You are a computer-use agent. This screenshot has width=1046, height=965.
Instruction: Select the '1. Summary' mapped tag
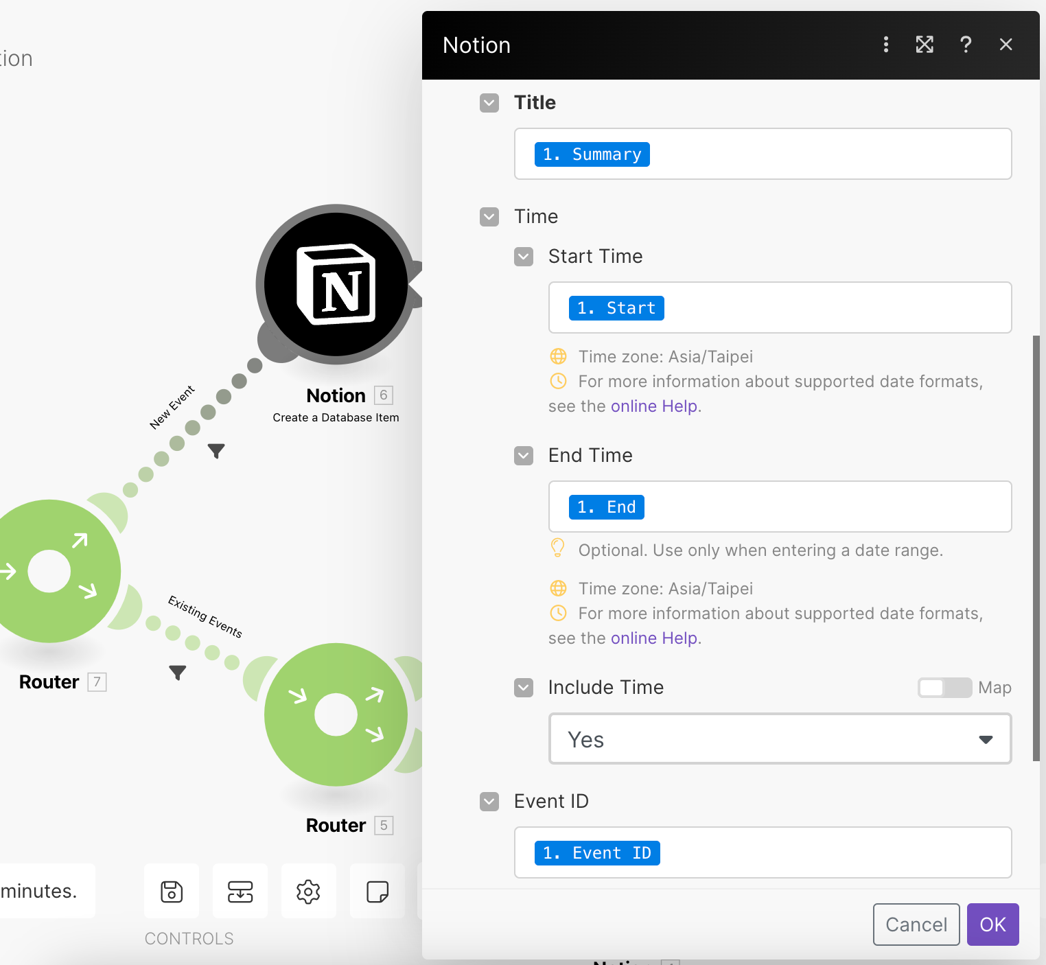592,154
